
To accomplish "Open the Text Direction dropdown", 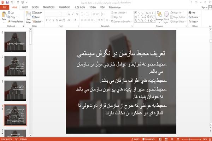I will pyautogui.click(x=119, y=13).
